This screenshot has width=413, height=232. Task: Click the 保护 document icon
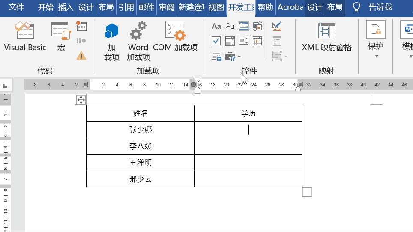[x=376, y=30]
